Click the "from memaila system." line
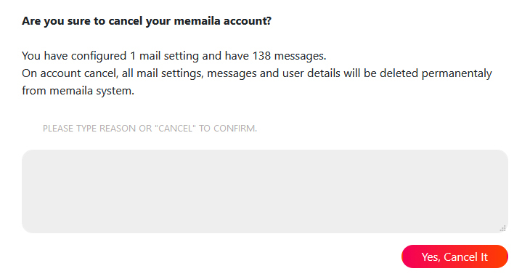This screenshot has width=530, height=279. tap(78, 91)
